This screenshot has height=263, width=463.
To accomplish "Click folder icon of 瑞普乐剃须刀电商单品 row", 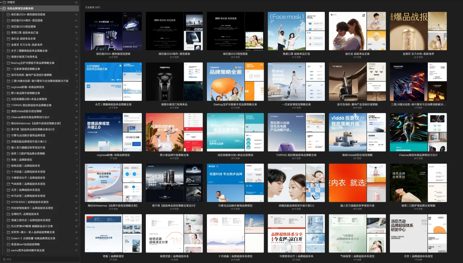I will point(8,57).
